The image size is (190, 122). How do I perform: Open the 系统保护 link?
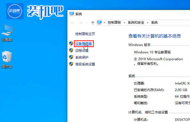82,57
